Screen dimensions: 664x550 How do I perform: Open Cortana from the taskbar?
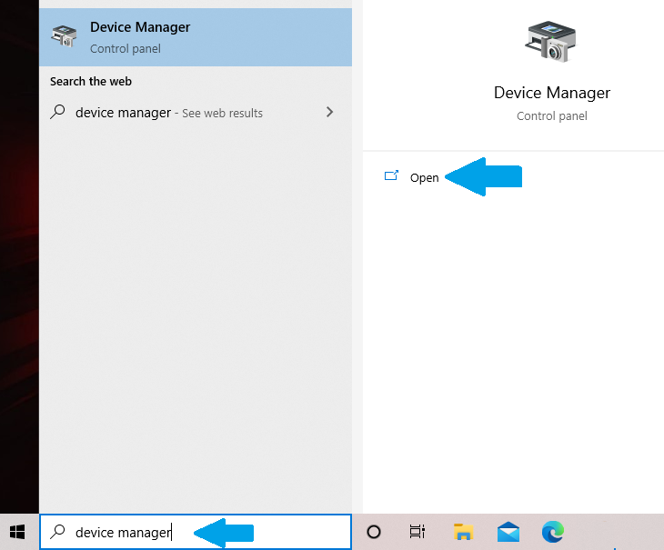[x=374, y=532]
